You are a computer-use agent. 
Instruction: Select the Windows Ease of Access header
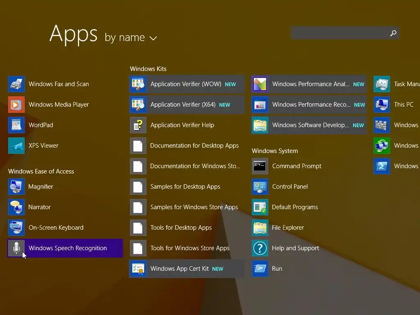click(41, 171)
